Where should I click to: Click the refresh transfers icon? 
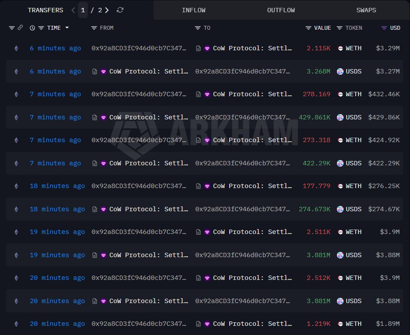[x=120, y=10]
